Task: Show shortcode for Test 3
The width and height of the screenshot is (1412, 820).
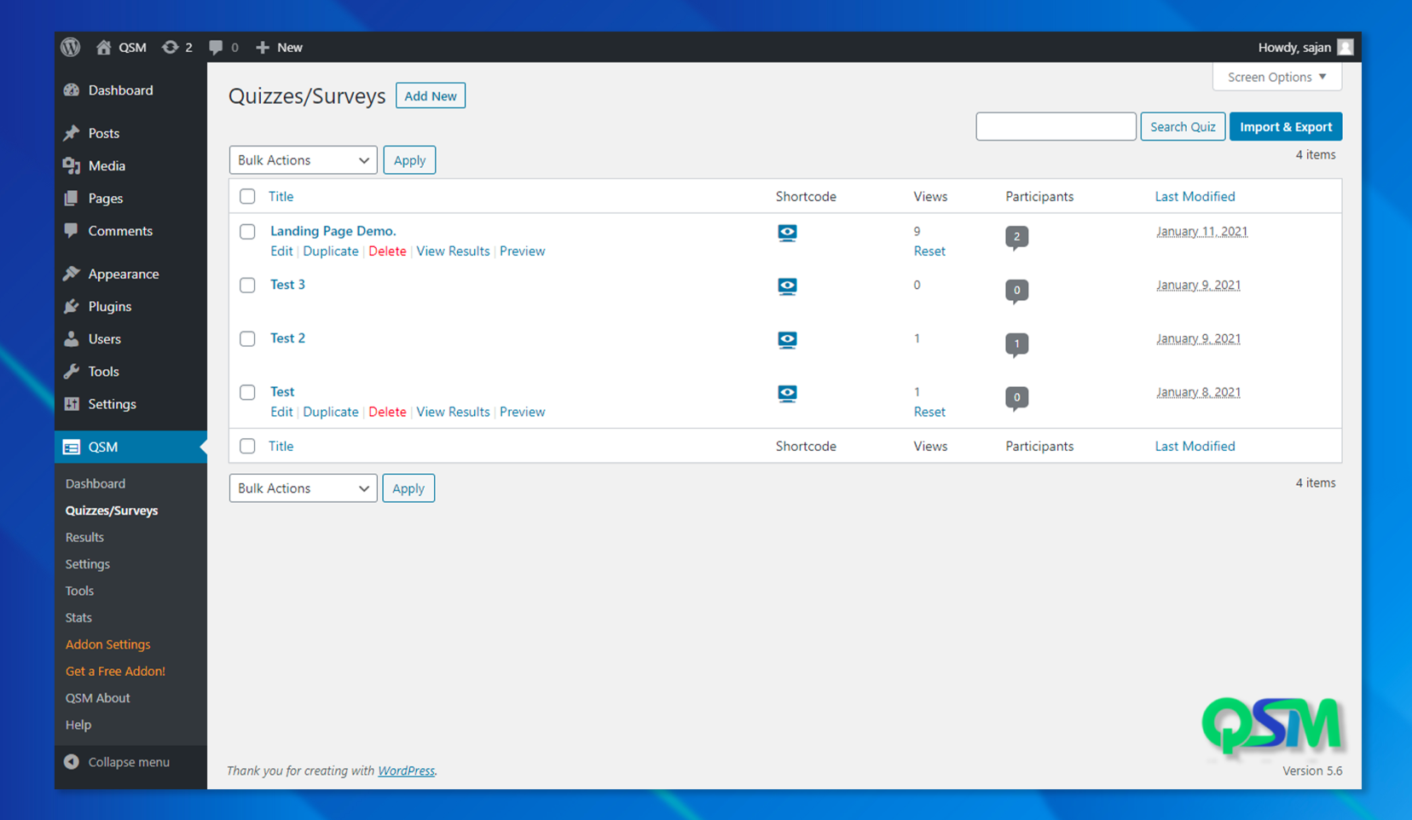Action: pos(787,286)
